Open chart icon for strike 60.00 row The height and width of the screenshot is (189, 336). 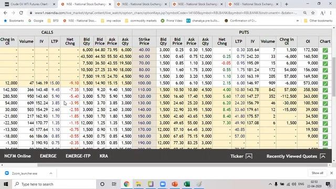point(325,57)
